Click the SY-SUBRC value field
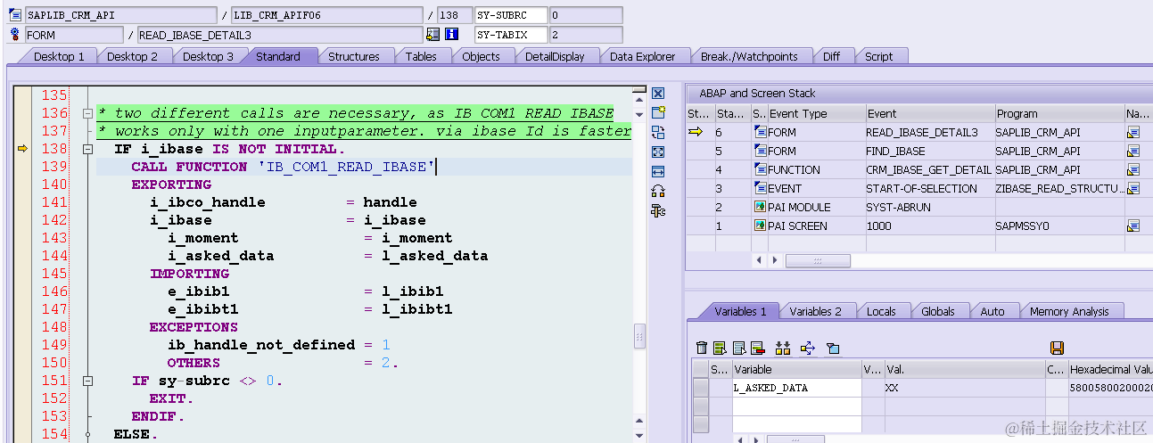Screen dimensions: 1153x443 pos(586,15)
